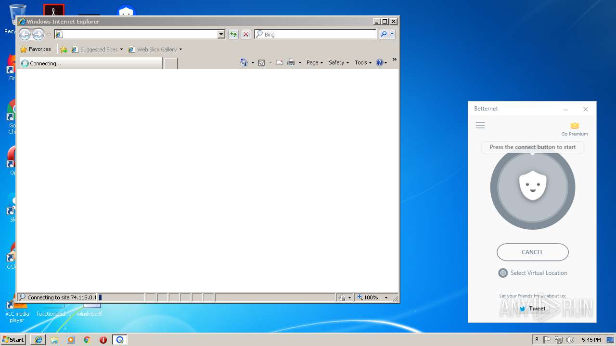Expand Web Slice Gallery dropdown arrow
Viewport: 616px width, 346px height.
point(181,49)
